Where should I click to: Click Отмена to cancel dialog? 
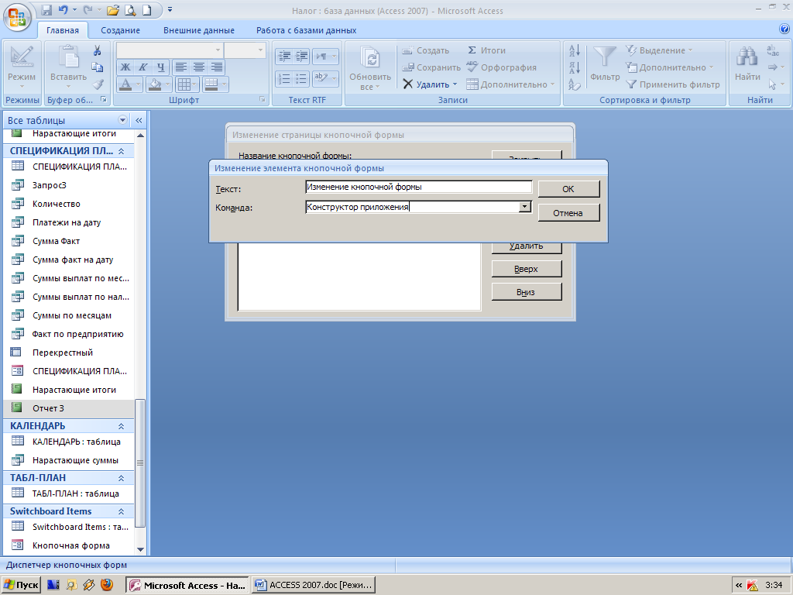pos(568,213)
